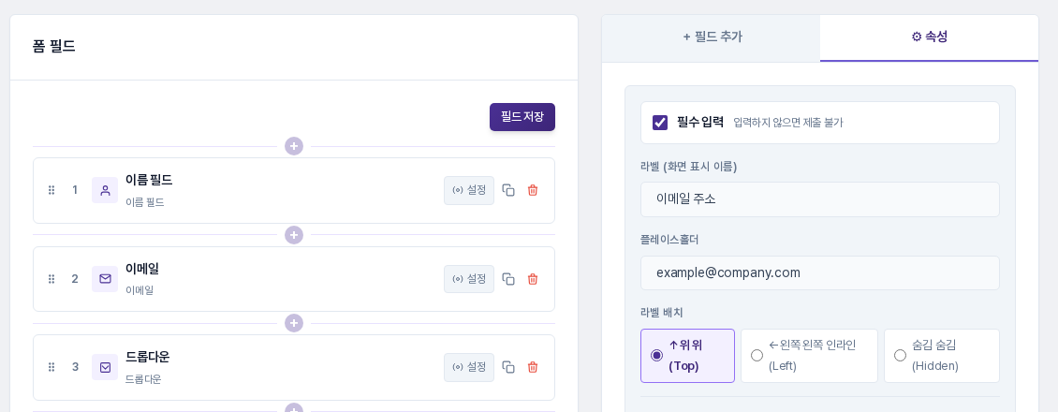The width and height of the screenshot is (1058, 412).
Task: Click the drag handle of 이름 필드 row
Action: [x=51, y=190]
